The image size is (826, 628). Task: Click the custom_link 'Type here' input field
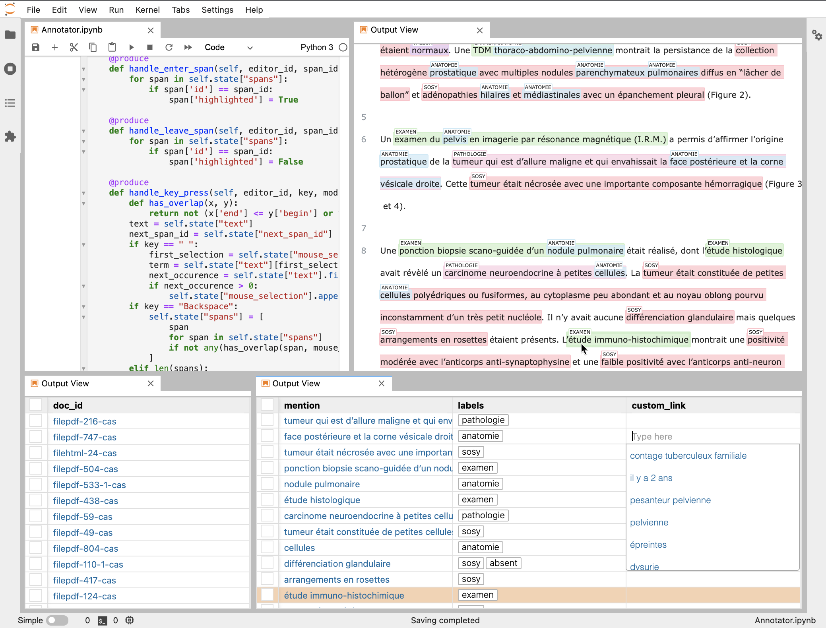pos(712,436)
